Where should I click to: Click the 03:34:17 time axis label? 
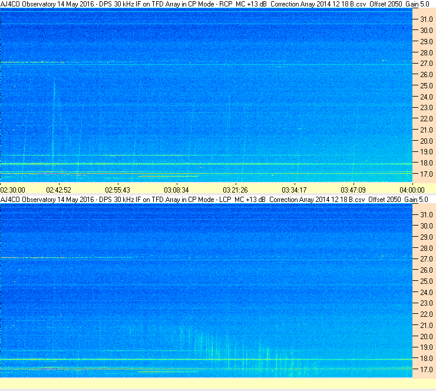coord(294,190)
